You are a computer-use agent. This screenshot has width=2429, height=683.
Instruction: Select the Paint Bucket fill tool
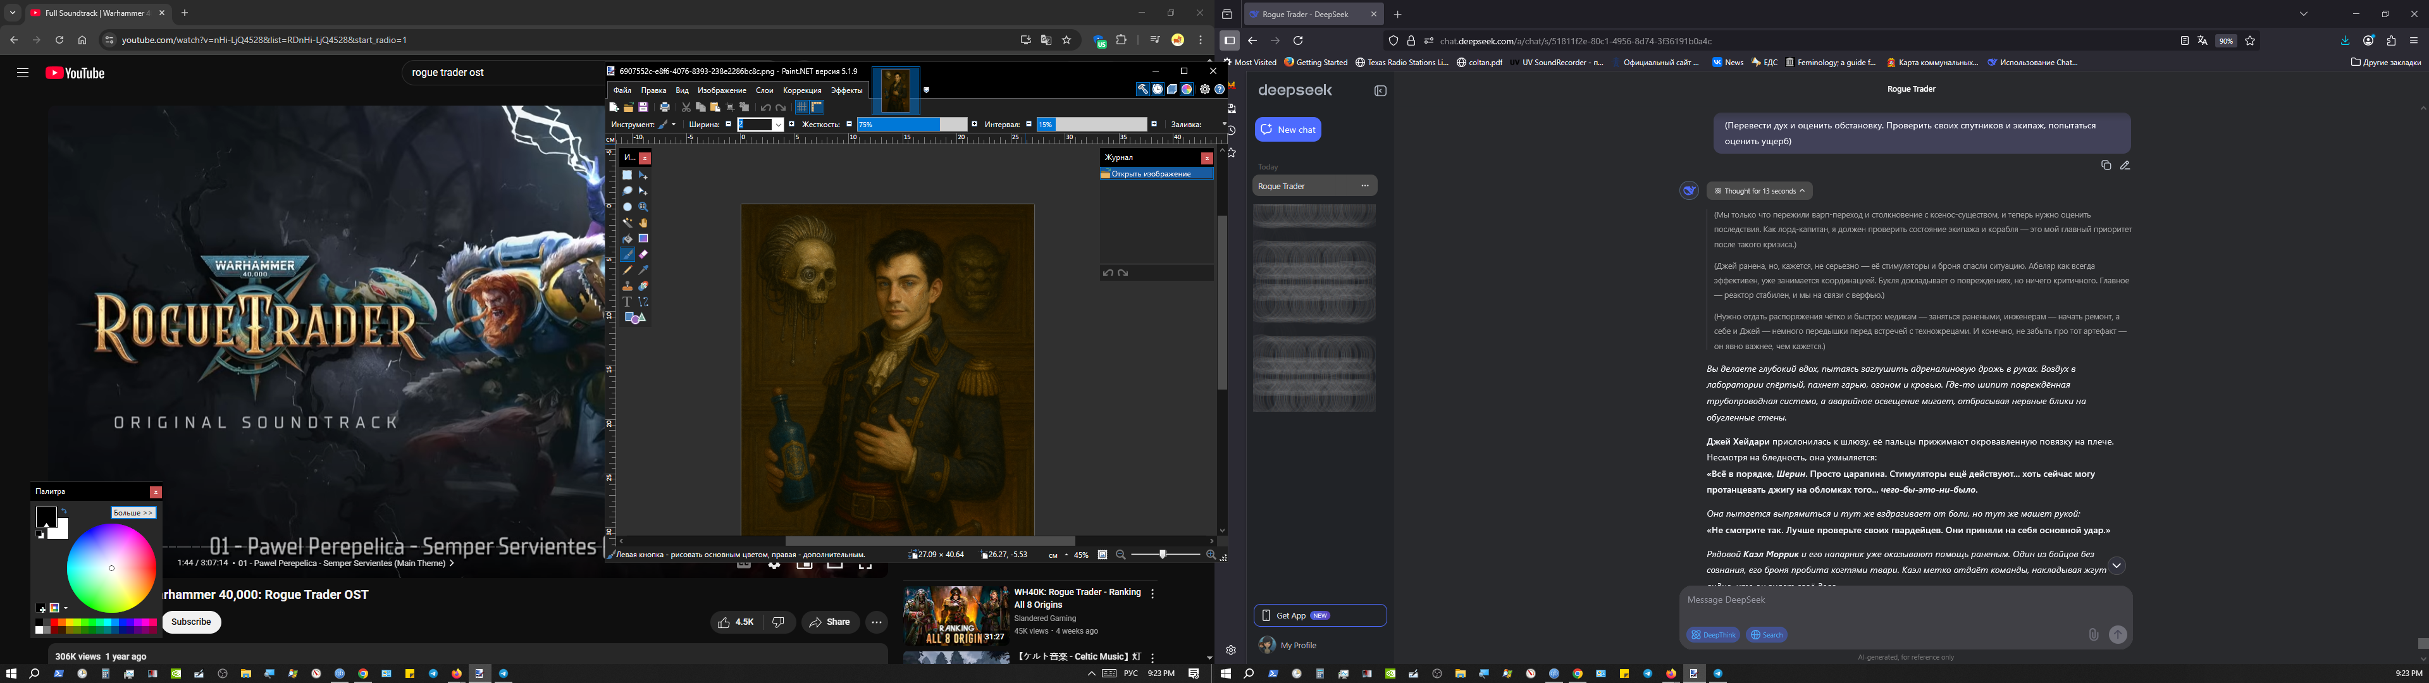pyautogui.click(x=627, y=238)
